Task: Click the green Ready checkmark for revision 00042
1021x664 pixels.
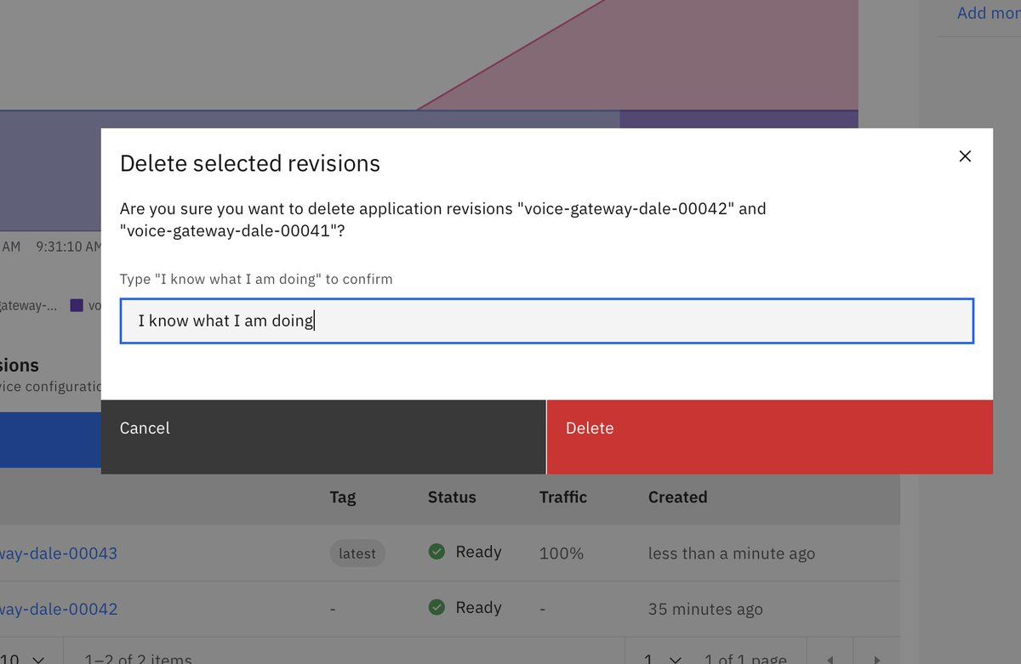Action: coord(436,608)
